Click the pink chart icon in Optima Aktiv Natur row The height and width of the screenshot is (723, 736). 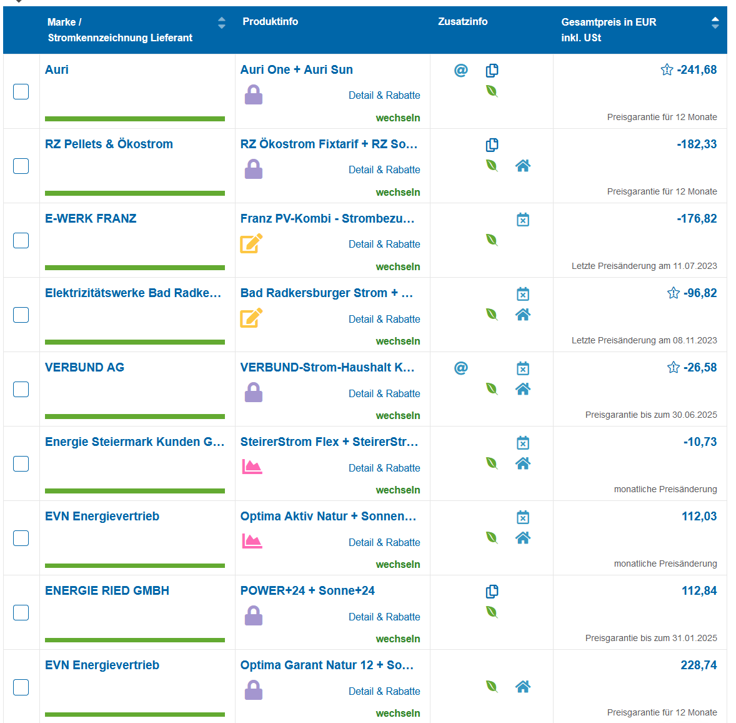point(252,541)
